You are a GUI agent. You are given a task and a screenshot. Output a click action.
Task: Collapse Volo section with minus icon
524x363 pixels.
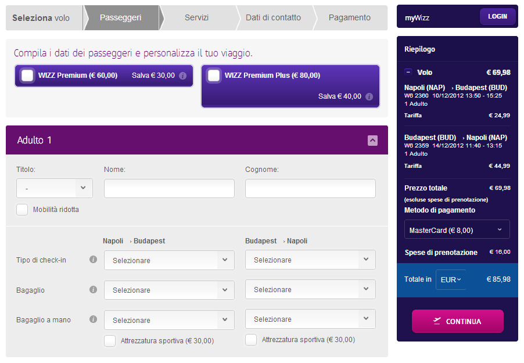[x=408, y=72]
